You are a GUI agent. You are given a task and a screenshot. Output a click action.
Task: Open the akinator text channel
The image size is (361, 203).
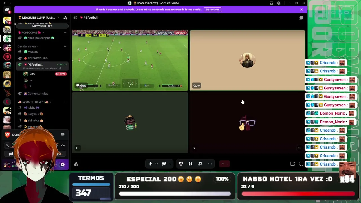(42, 120)
